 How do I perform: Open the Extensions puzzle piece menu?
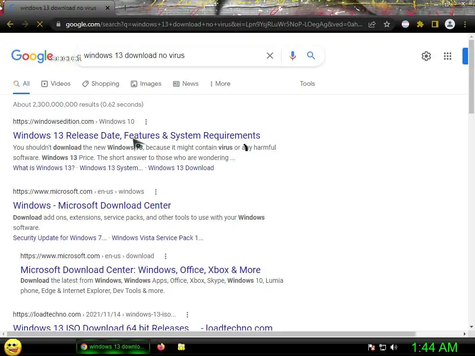click(420, 24)
